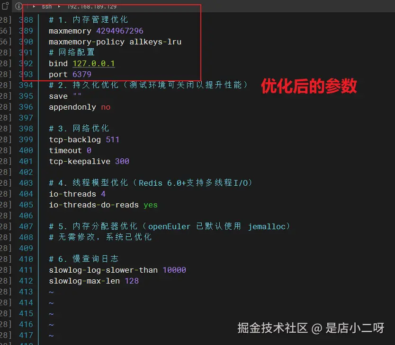Screen dimensions: 395x345
Task: Click the bind address 127.0.0.1
Action: coord(94,63)
